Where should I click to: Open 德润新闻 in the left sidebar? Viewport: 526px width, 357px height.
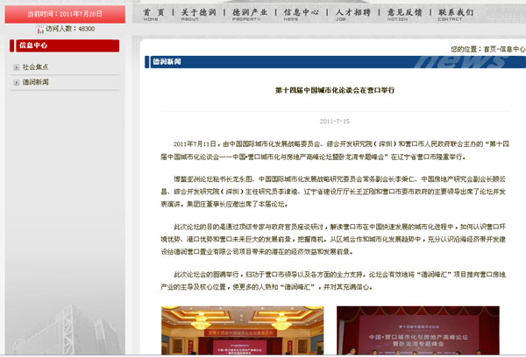[36, 81]
